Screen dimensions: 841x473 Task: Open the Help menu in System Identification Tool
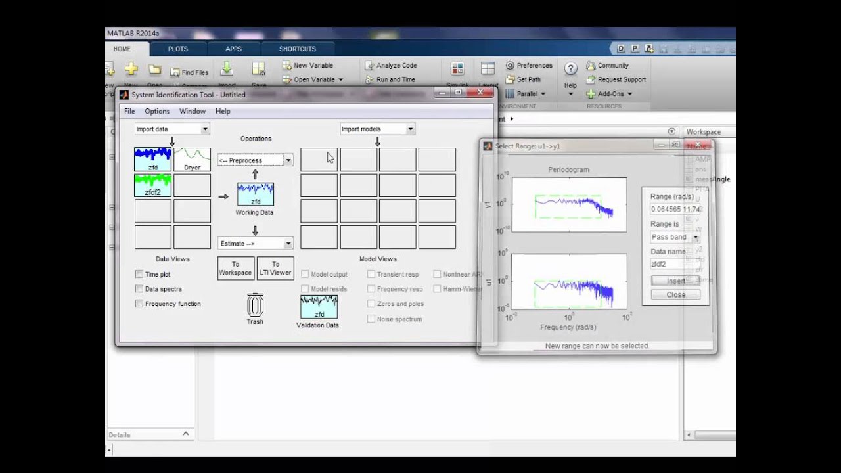[223, 112]
